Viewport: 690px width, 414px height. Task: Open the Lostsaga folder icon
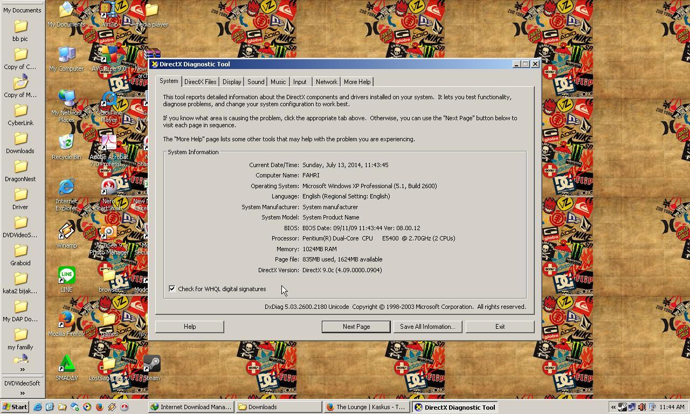coord(109,368)
